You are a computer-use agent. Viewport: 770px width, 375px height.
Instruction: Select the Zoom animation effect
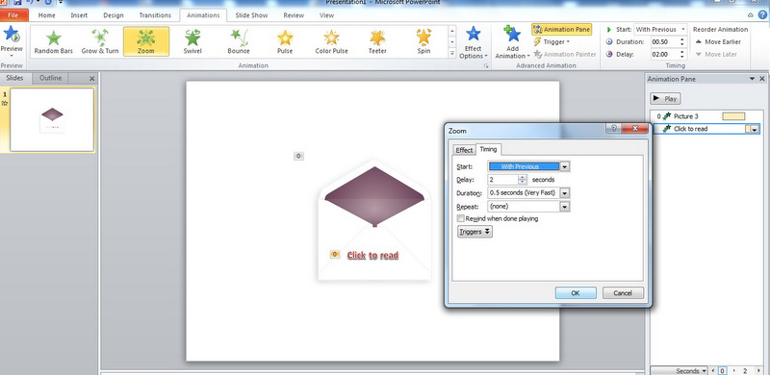[146, 41]
